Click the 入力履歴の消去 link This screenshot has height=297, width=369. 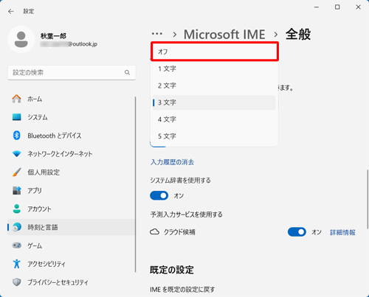pyautogui.click(x=172, y=162)
